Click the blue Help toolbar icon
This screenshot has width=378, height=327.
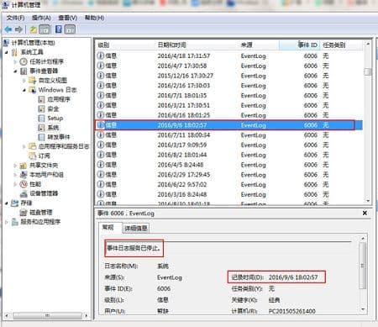tap(59, 29)
